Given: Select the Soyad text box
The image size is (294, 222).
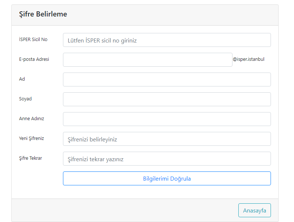Looking at the screenshot, I should pyautogui.click(x=167, y=99).
